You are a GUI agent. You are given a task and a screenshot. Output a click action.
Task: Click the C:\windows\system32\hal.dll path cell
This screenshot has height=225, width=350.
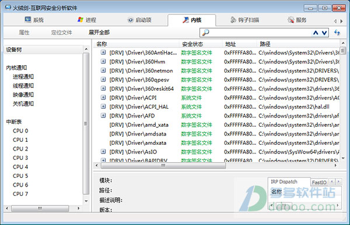pos(294,107)
